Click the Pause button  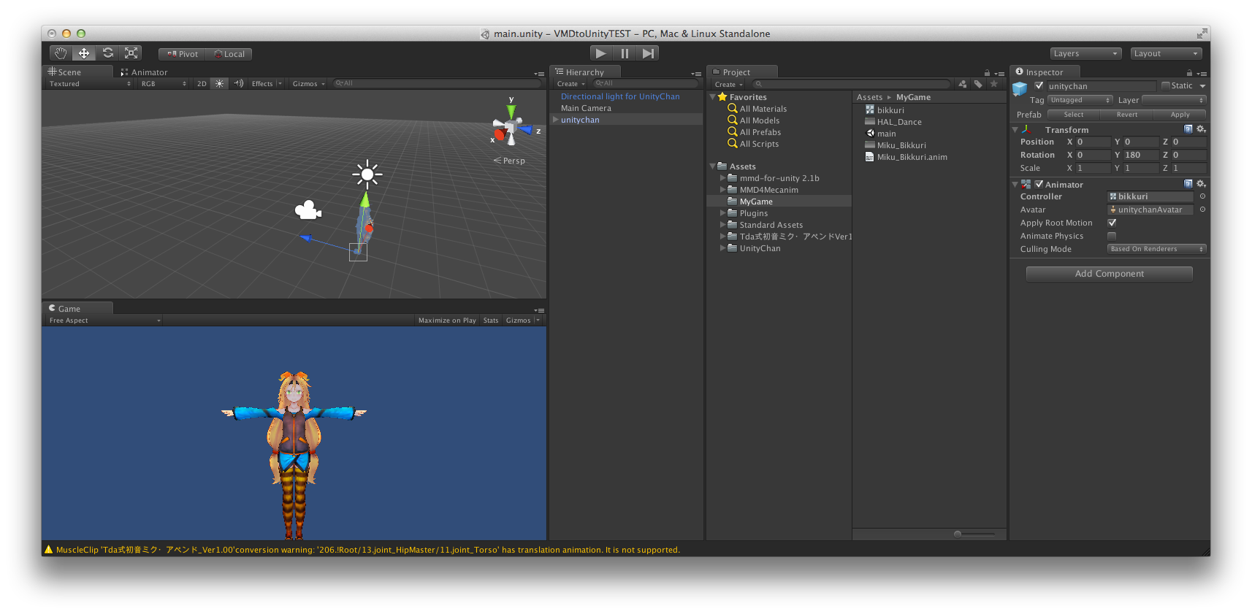click(x=625, y=53)
